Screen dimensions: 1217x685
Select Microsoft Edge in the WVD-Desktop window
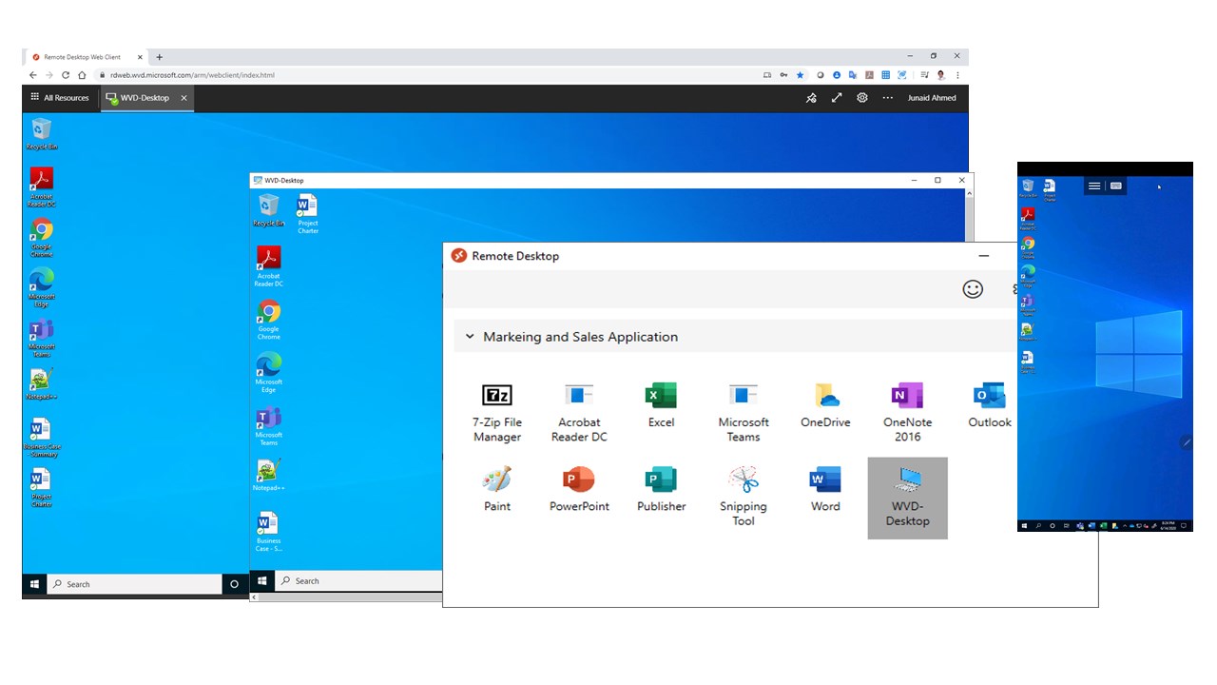[x=269, y=373]
